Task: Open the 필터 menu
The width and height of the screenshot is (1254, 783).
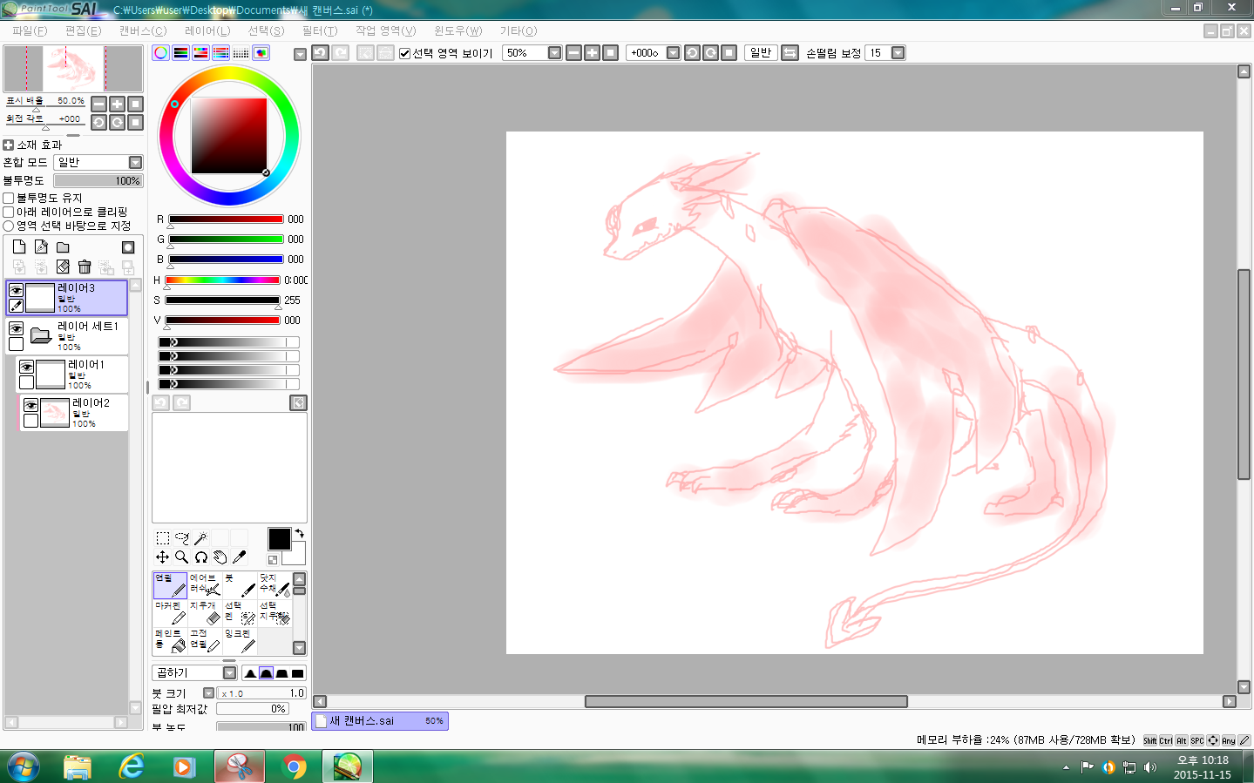Action: pyautogui.click(x=319, y=30)
